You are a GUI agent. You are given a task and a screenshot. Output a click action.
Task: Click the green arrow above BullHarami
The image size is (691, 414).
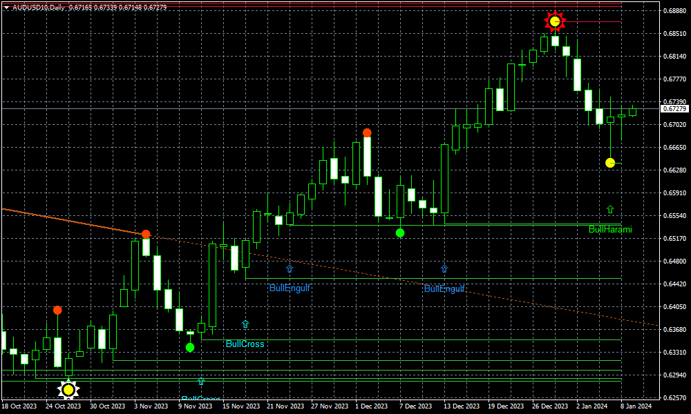610,209
